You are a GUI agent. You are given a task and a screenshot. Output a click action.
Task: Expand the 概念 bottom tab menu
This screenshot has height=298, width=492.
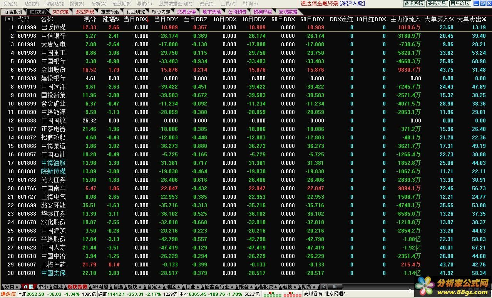pos(246,287)
